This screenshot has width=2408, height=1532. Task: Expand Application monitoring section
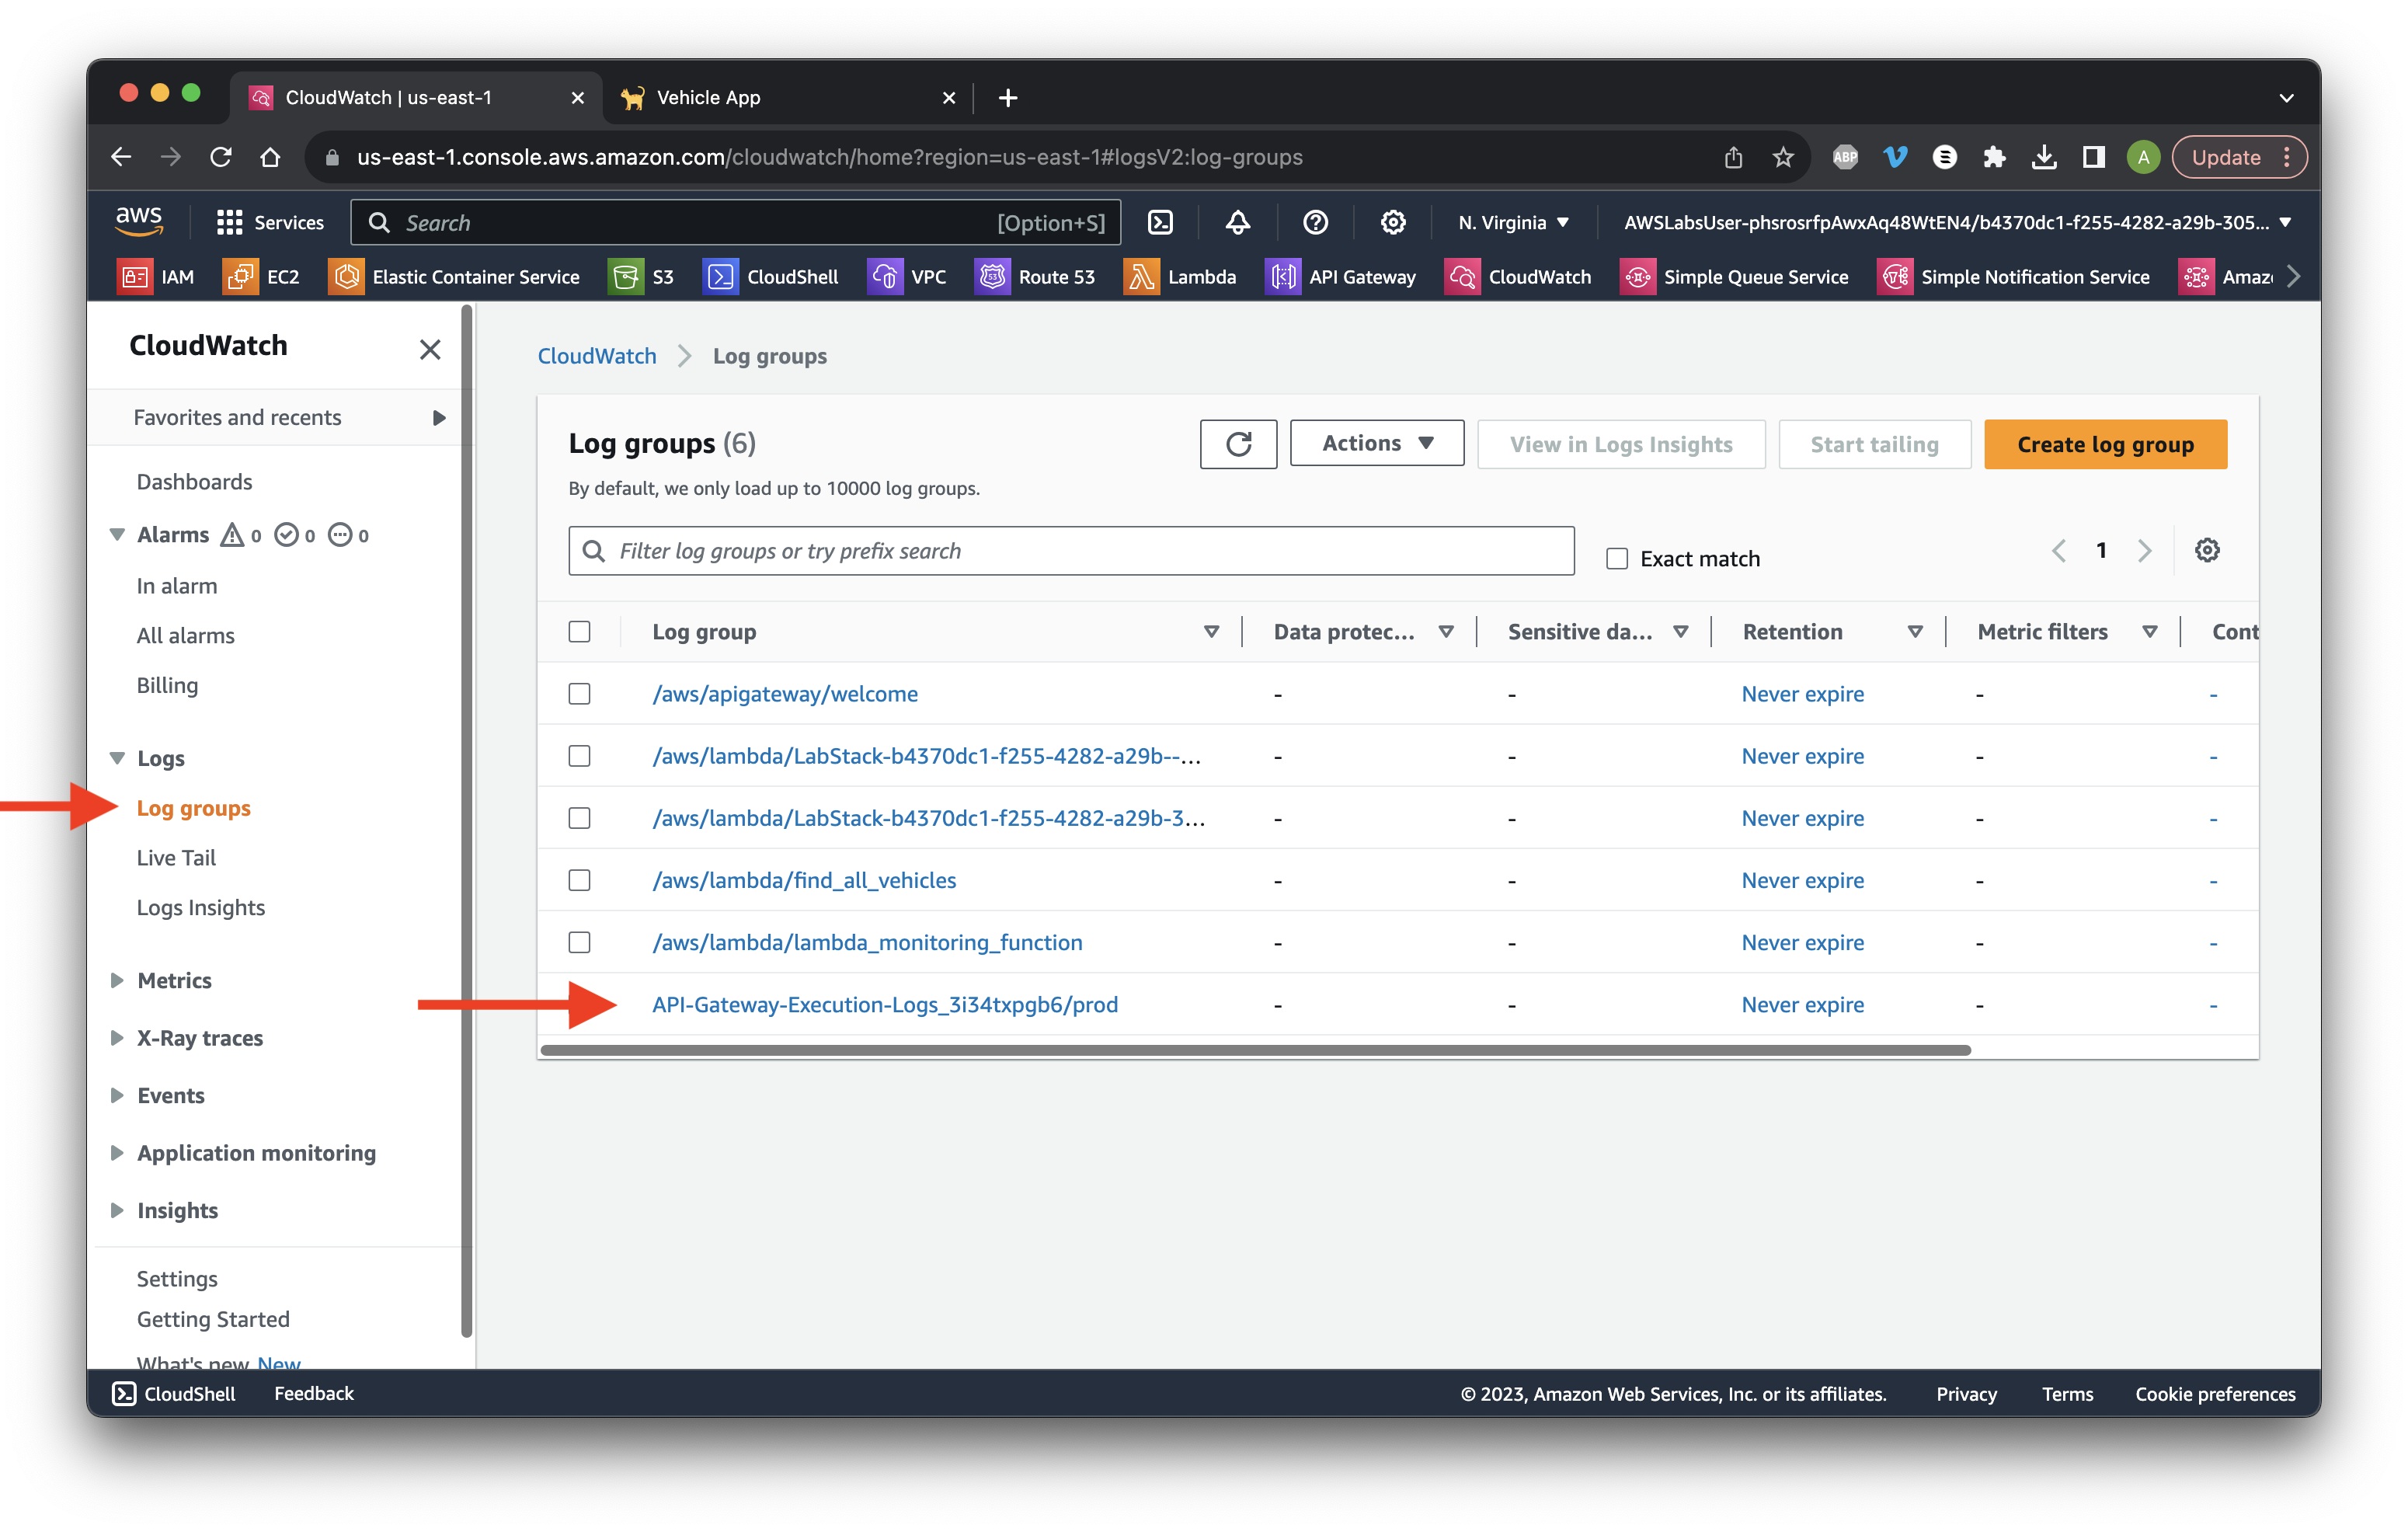(x=117, y=1152)
